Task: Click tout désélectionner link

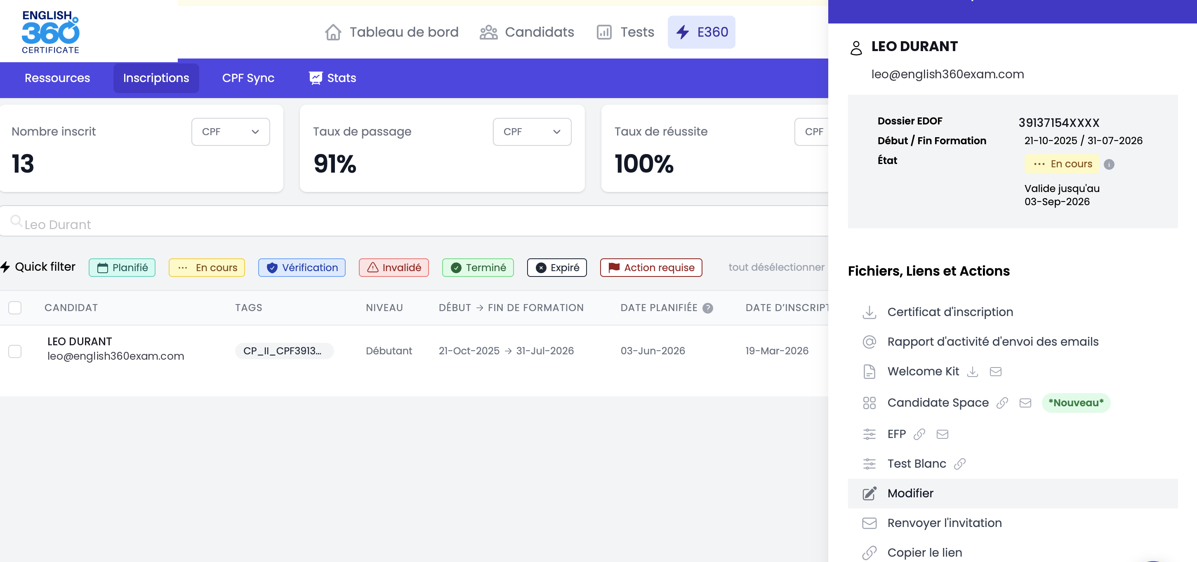Action: coord(776,267)
